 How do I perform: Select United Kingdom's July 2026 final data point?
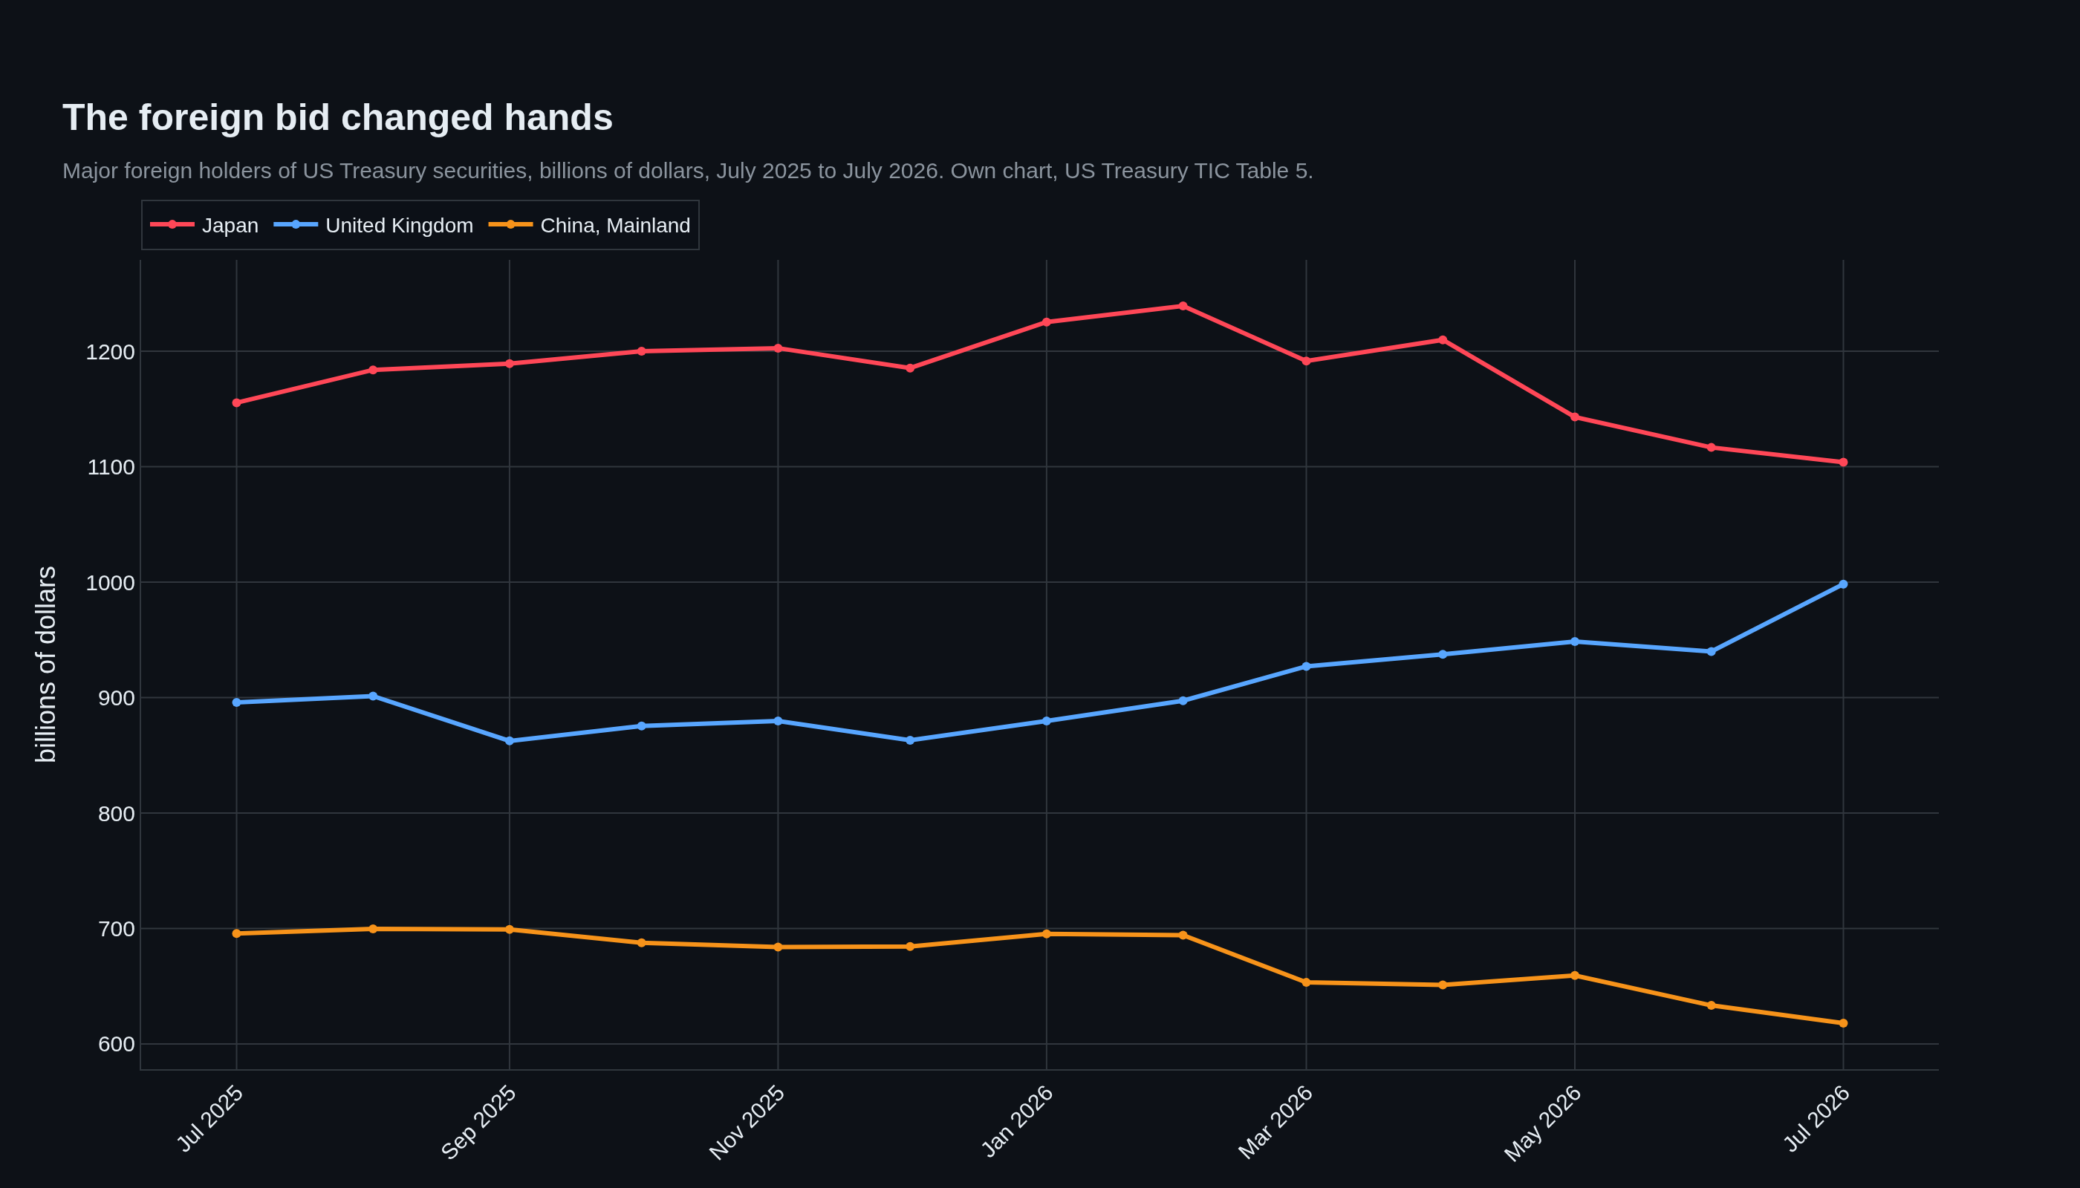(1843, 584)
